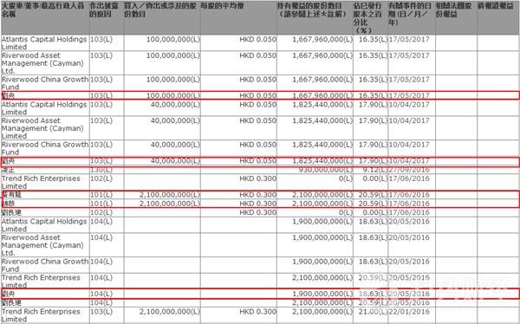
Task: Click Atlantis Capital Holdings Limited on 17/05/2017
Action: point(44,42)
